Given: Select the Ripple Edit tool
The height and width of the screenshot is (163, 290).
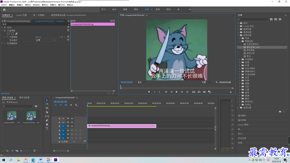Looking at the screenshot, I should point(47,108).
